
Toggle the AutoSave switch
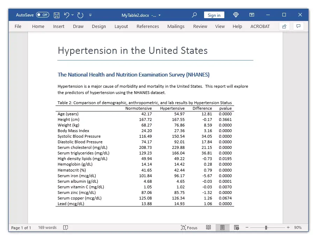[x=43, y=15]
